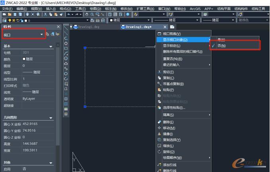Open the 绘图(D) menu
The width and height of the screenshot is (270, 172).
[x=96, y=9]
